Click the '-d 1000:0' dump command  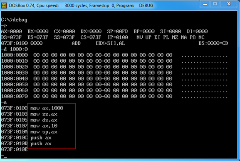coord(15,49)
